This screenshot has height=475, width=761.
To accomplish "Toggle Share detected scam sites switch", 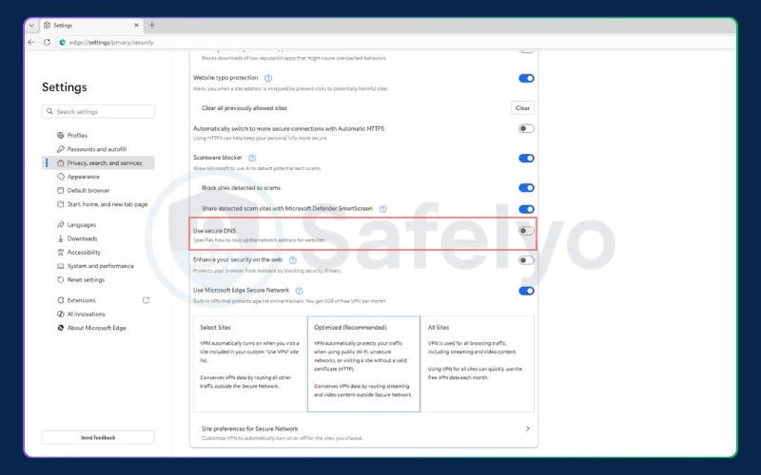I will tap(526, 209).
